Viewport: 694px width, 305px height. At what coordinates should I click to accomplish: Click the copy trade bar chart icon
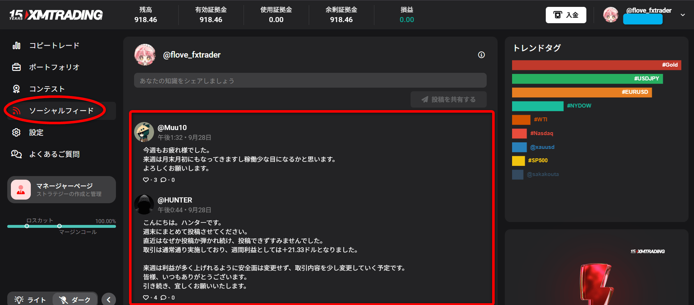pos(16,46)
